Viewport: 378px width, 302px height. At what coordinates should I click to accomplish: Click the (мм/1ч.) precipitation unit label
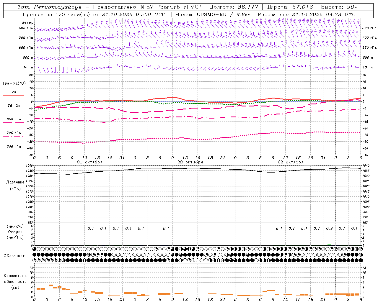(15, 237)
